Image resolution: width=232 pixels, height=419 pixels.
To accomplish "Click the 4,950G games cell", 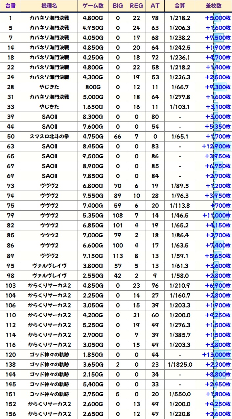I will point(93,28).
